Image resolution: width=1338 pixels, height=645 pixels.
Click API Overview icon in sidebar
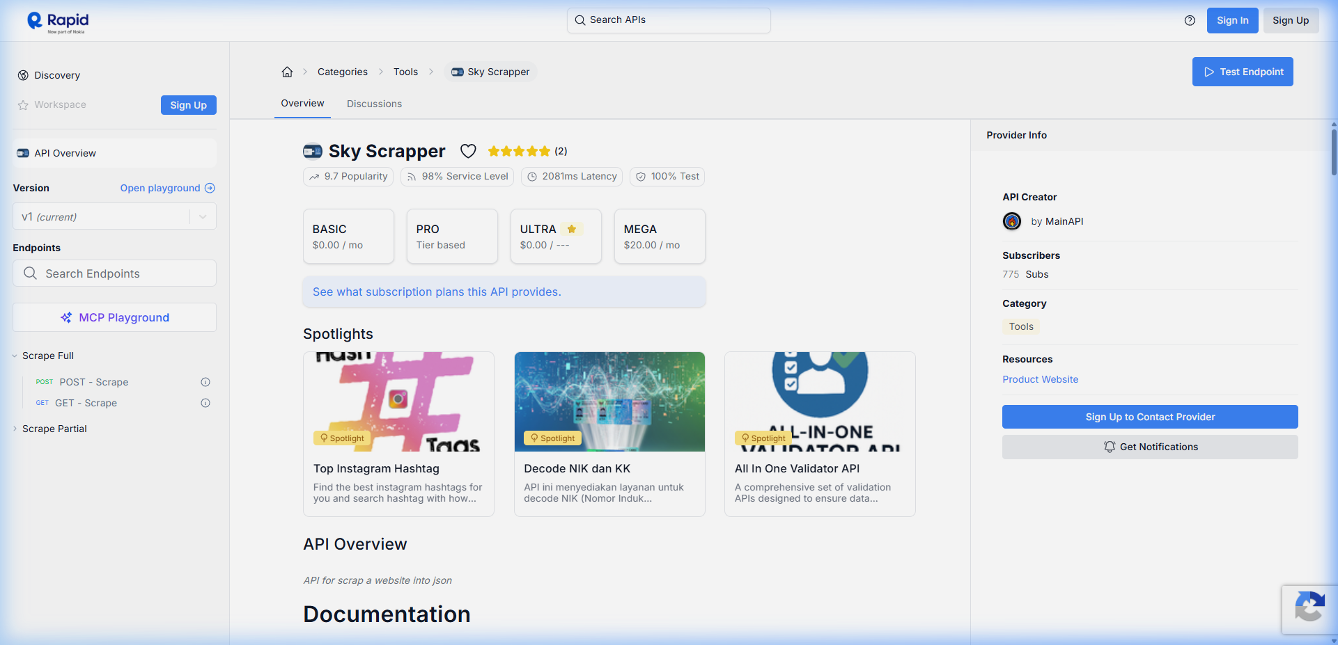pos(23,153)
